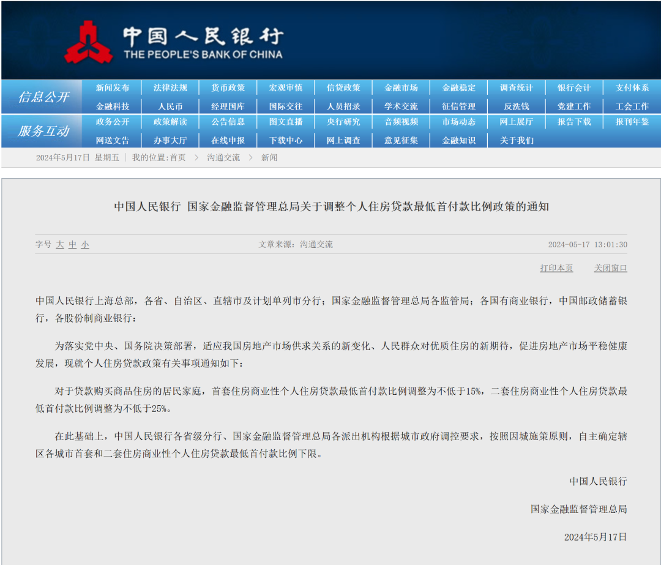Viewport: 661px width, 565px height.
Task: Open the 办事大厅 service item
Action: [x=170, y=140]
